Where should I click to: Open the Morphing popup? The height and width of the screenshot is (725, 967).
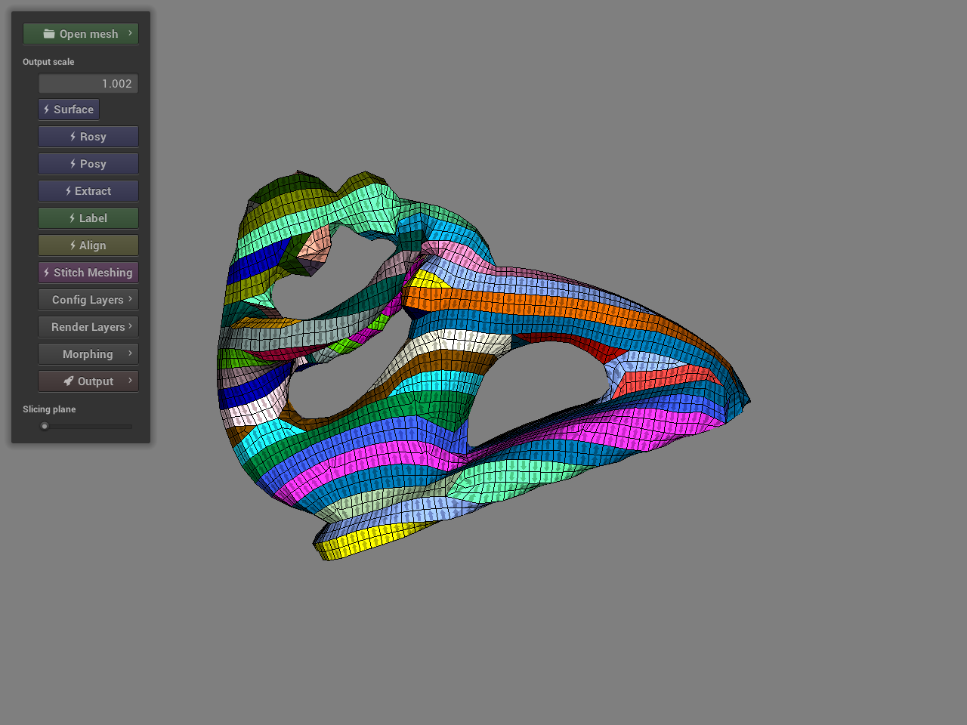(88, 354)
